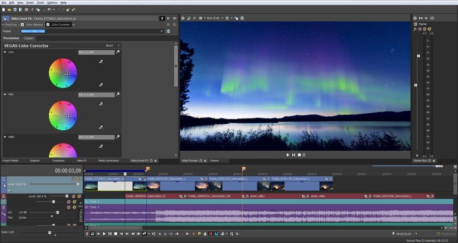Open Video Preview project settings gear icon
The height and width of the screenshot is (243, 458).
pyautogui.click(x=182, y=18)
